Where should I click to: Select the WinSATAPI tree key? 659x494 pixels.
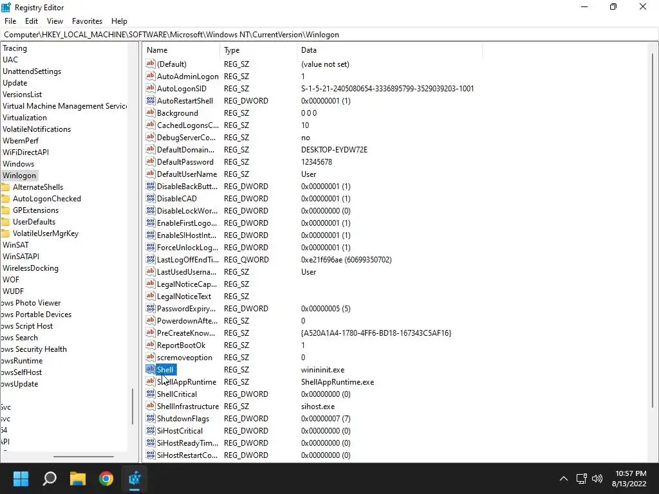[x=21, y=256]
